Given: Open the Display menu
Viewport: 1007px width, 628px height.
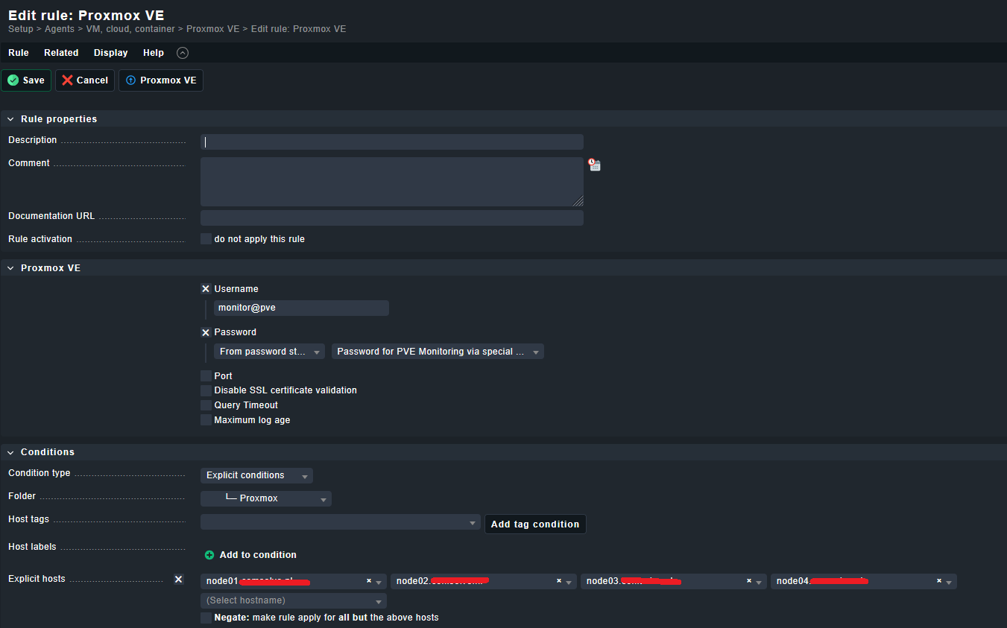Looking at the screenshot, I should 110,53.
